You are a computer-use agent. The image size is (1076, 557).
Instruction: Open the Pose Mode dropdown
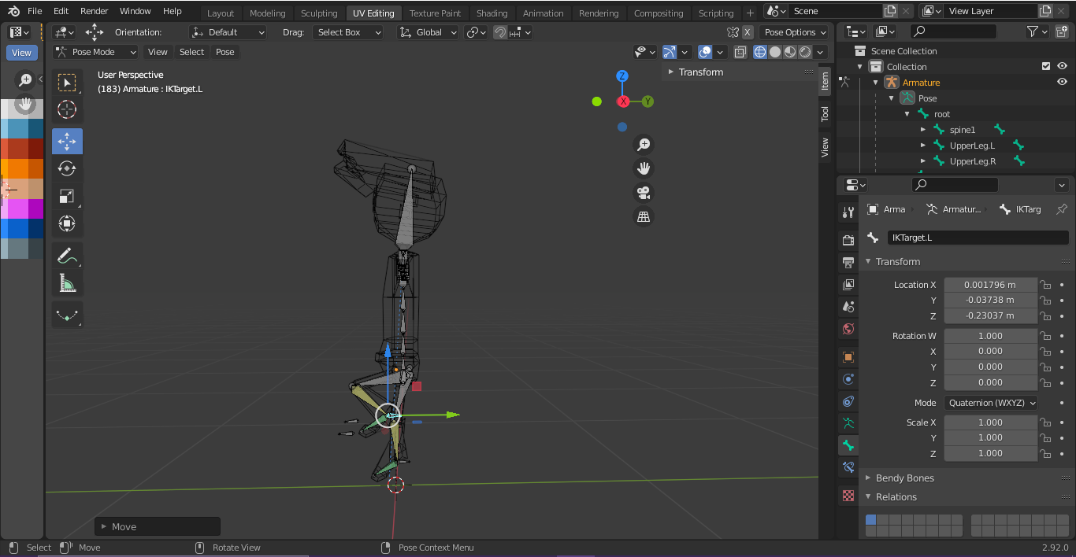[x=95, y=52]
